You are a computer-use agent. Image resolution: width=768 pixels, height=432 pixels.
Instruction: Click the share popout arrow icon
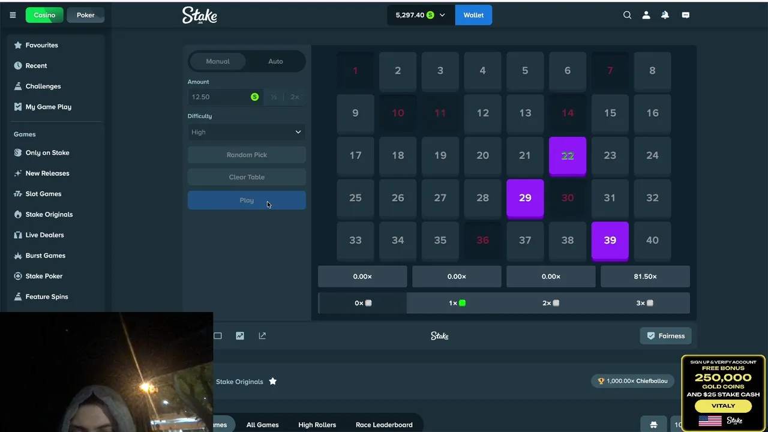pyautogui.click(x=262, y=336)
